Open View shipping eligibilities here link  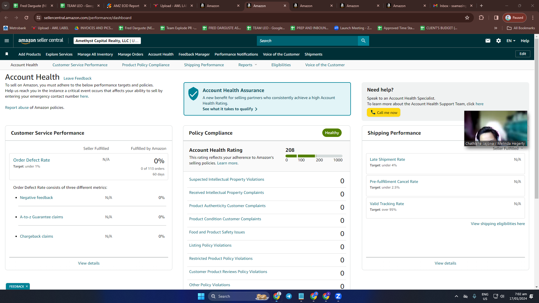click(x=498, y=224)
